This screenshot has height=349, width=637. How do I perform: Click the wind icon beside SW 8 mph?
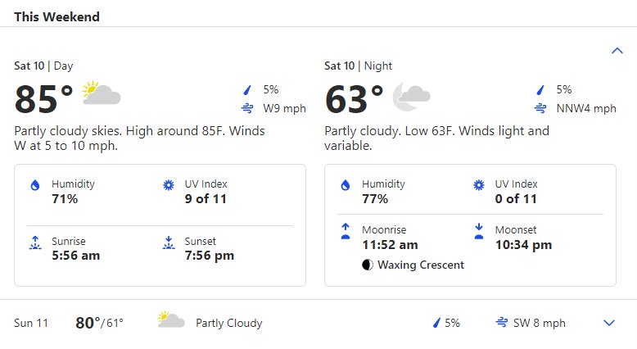(x=502, y=323)
